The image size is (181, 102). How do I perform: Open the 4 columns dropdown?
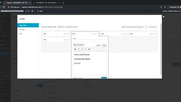click(152, 27)
